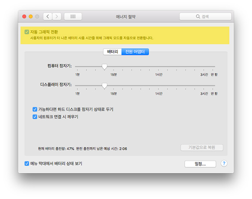Disable 메뉴 막대에서 배터리 상태 보기

tap(27, 163)
